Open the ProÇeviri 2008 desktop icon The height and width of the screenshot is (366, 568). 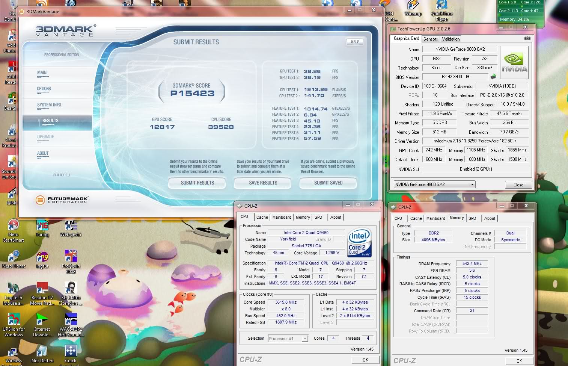point(71,262)
